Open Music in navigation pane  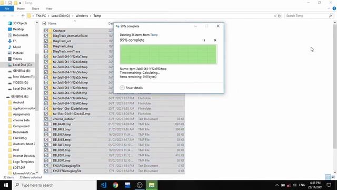(x=17, y=47)
